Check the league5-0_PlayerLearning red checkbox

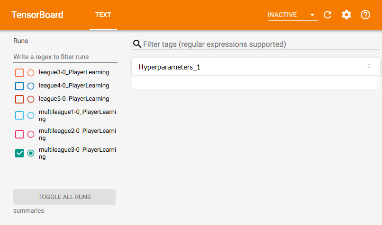pyautogui.click(x=19, y=99)
